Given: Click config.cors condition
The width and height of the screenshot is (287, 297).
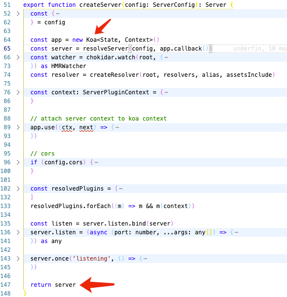Looking at the screenshot, I should (64, 162).
